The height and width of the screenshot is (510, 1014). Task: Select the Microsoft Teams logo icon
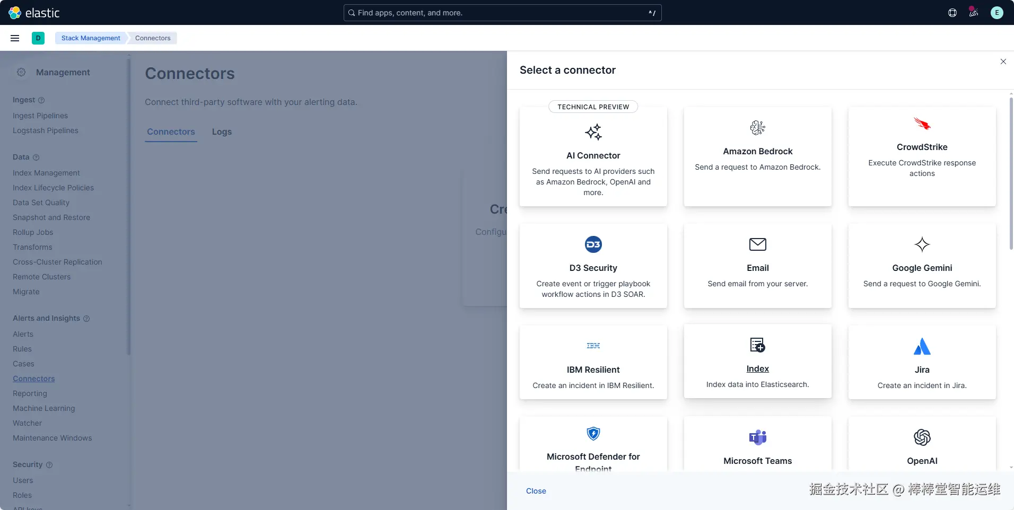(x=758, y=437)
